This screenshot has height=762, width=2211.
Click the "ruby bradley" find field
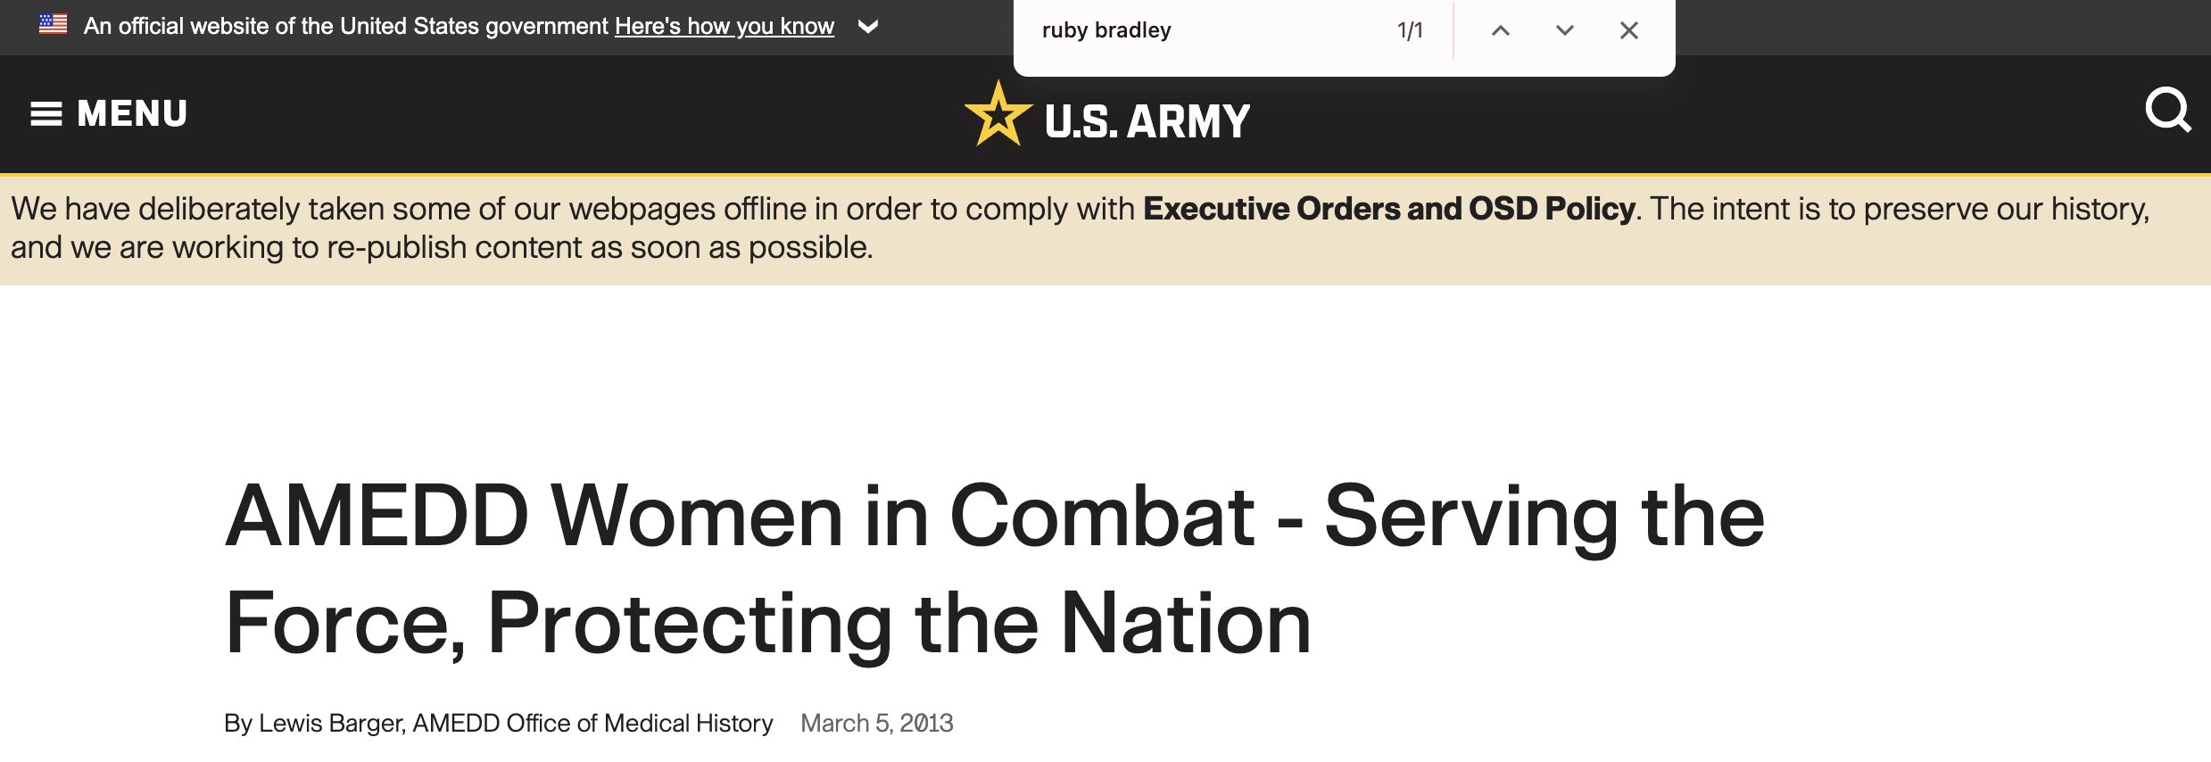(x=1205, y=30)
